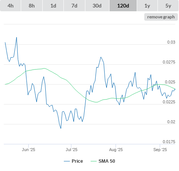Click the Sep '25 axis marker

pyautogui.click(x=160, y=150)
